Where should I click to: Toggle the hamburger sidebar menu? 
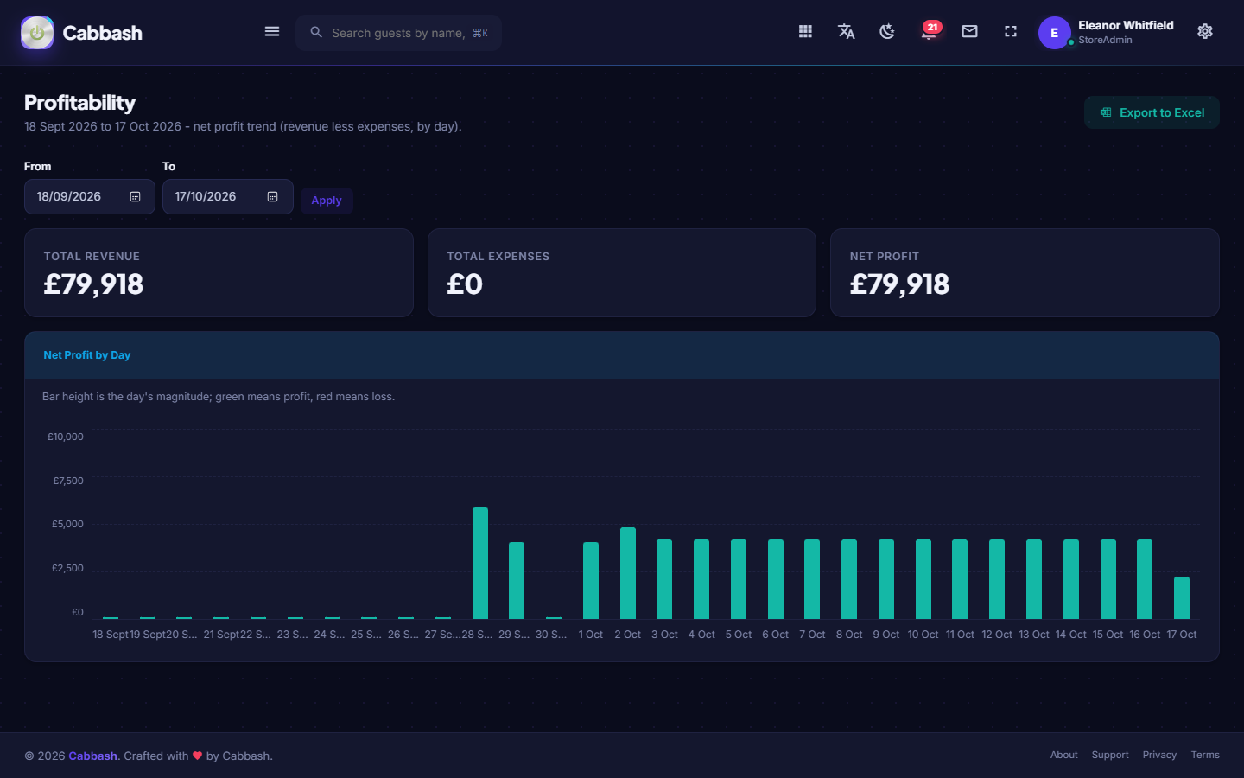[272, 32]
